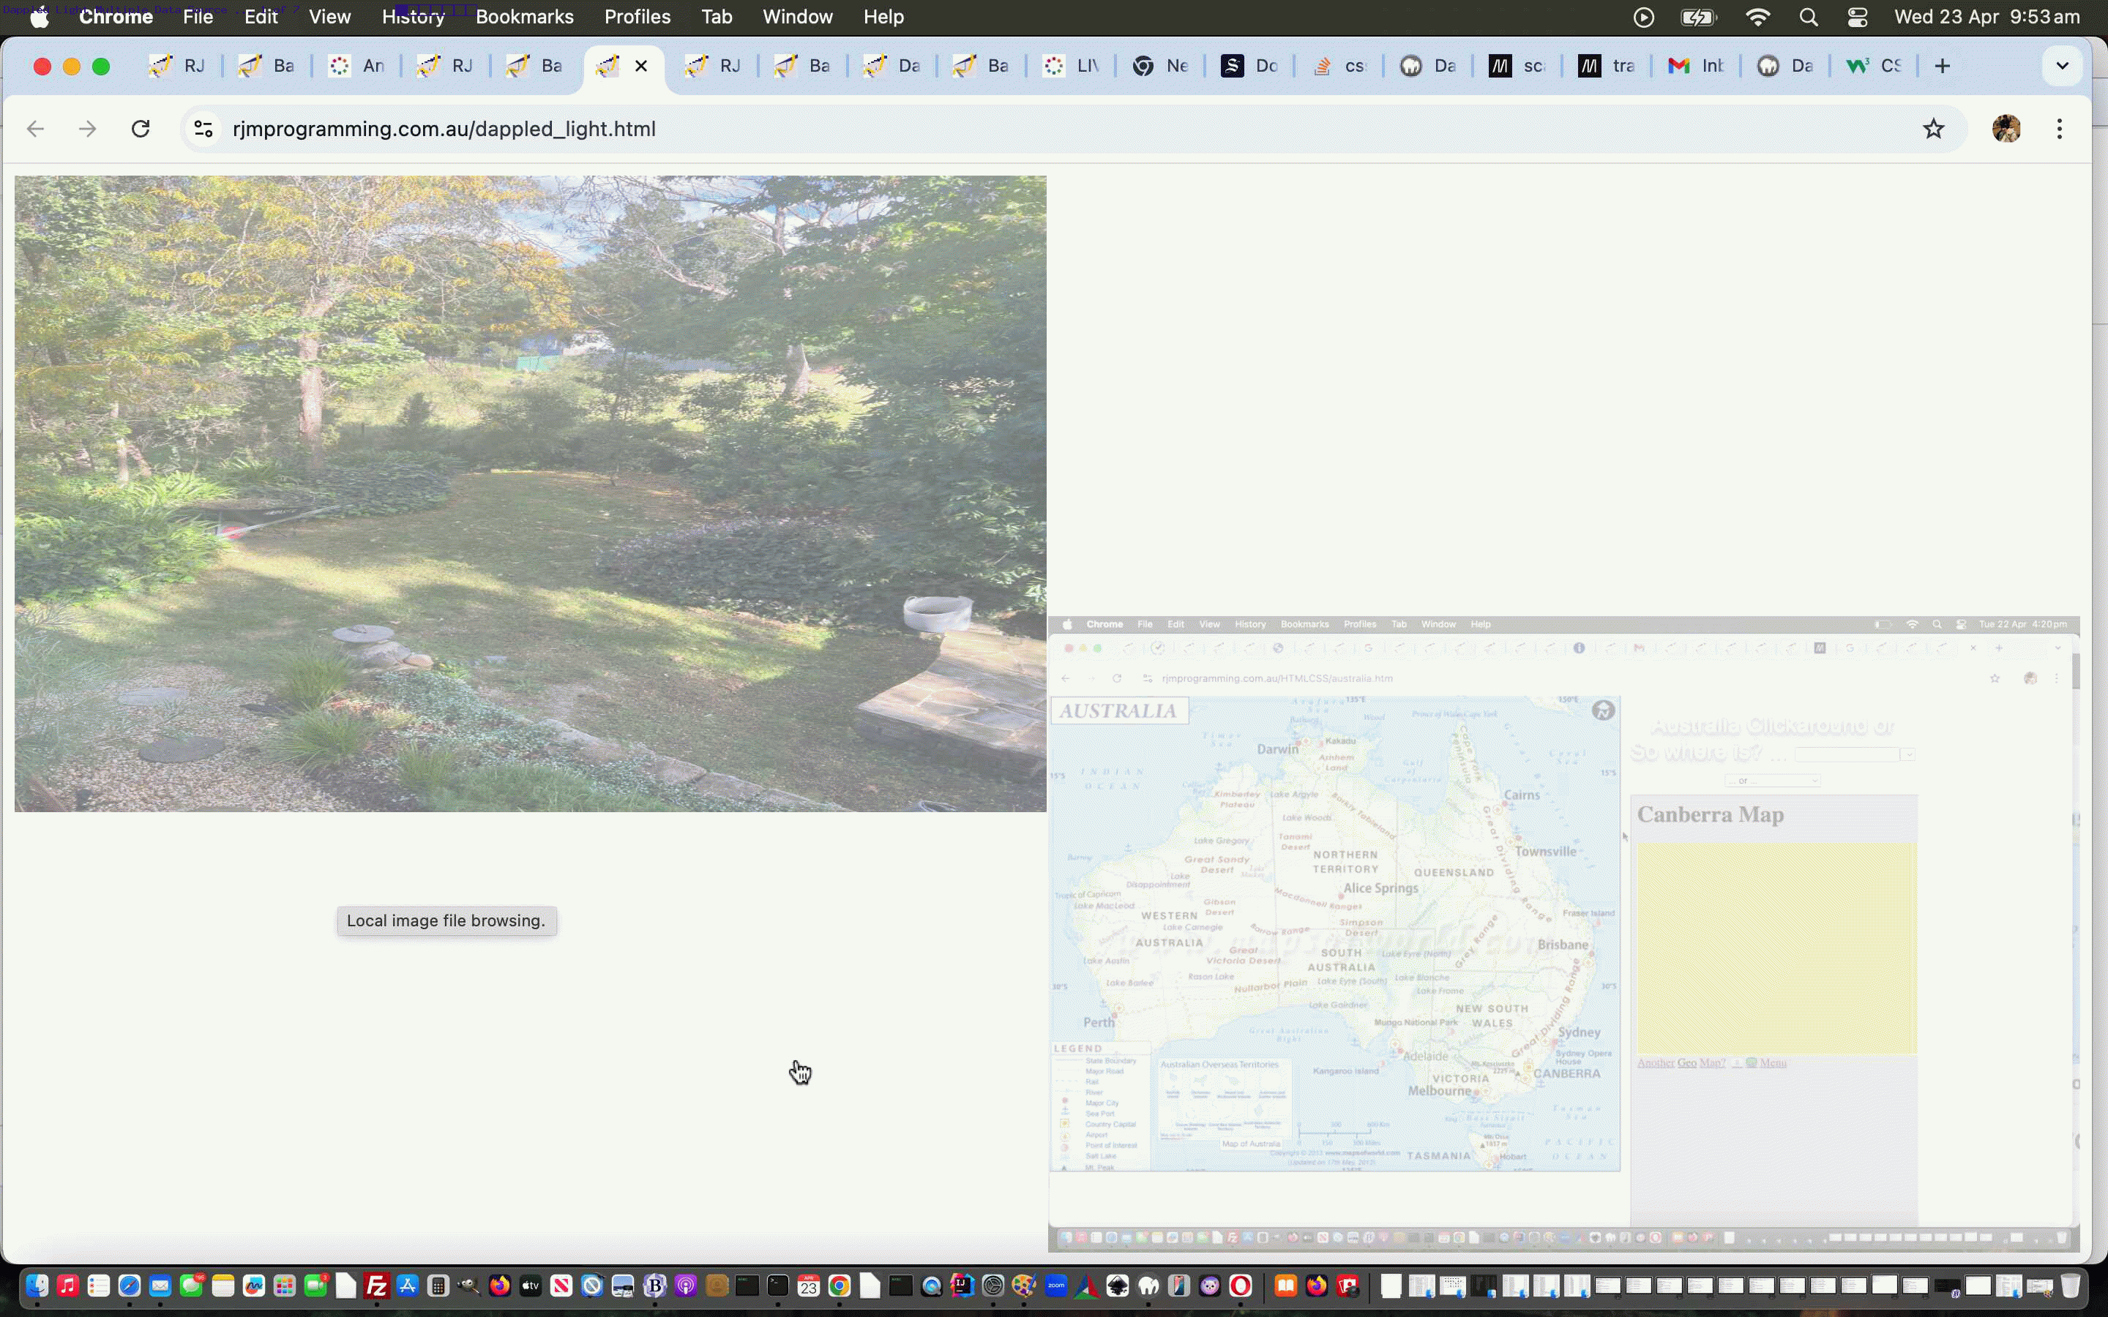Open Mail from the Dock
Screen dimensions: 2108x1317
[160, 1286]
